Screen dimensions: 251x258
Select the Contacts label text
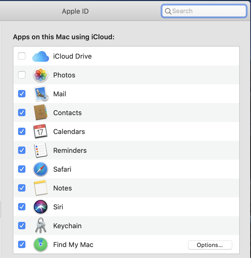coord(67,113)
